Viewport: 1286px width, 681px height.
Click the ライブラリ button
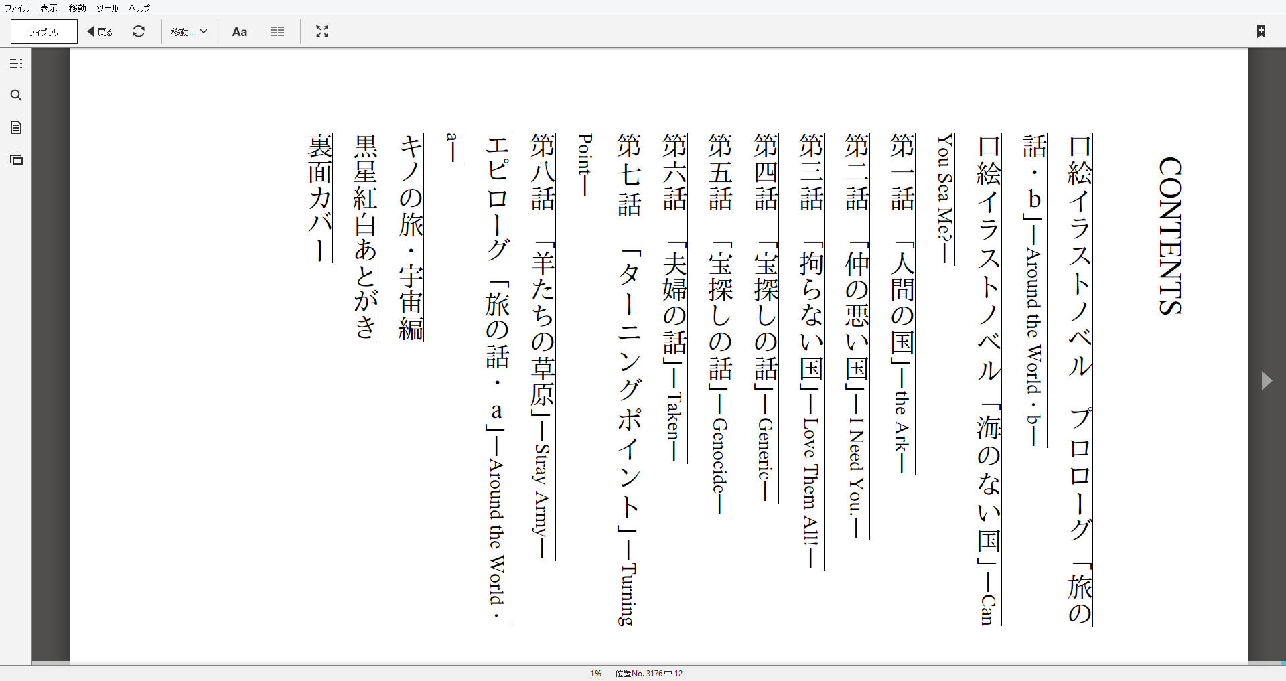tap(44, 31)
